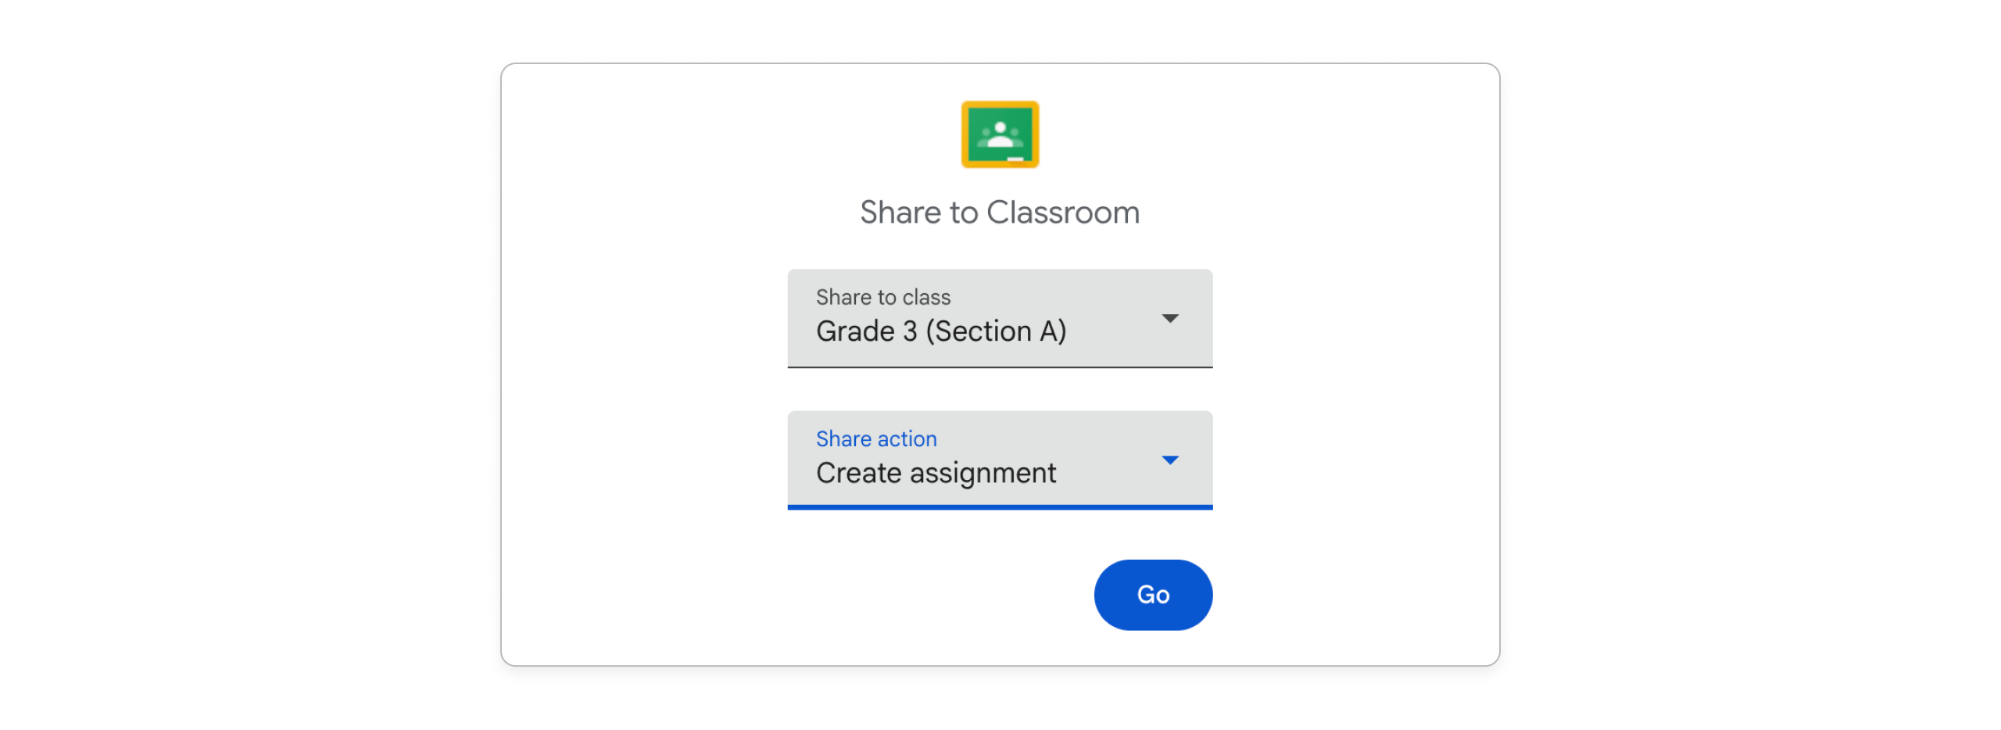Screen dimensions: 2001x730
Task: Click the blue Share action label
Action: pos(875,438)
